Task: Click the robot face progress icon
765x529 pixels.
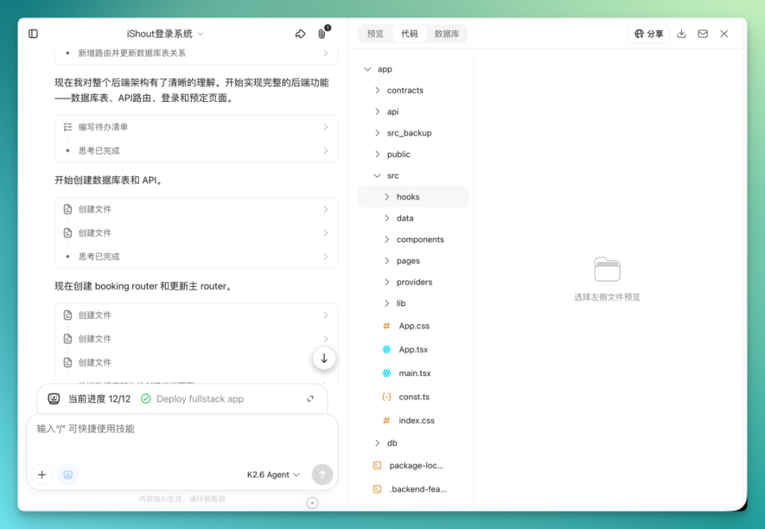Action: 53,399
